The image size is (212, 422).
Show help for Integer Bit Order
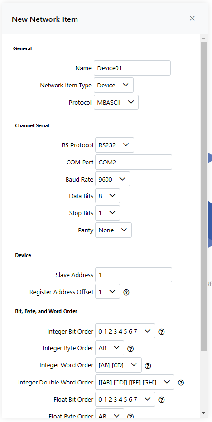[162, 332]
